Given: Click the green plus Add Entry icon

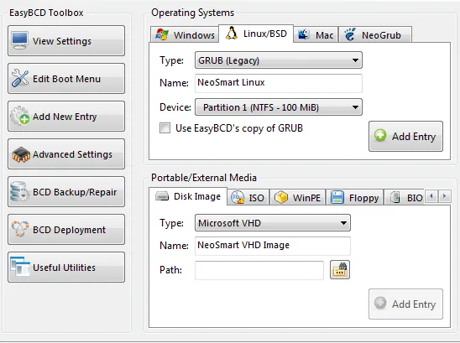Looking at the screenshot, I should 380,136.
